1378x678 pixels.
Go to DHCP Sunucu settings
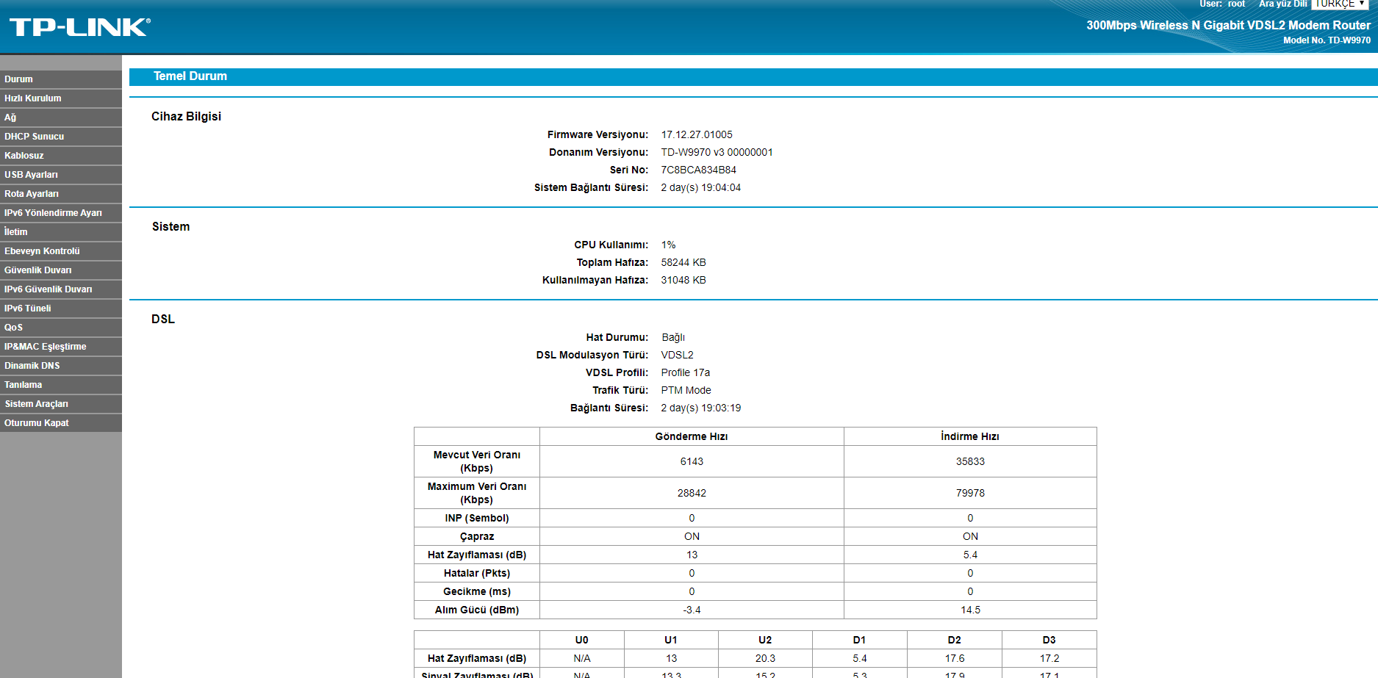[x=61, y=137]
